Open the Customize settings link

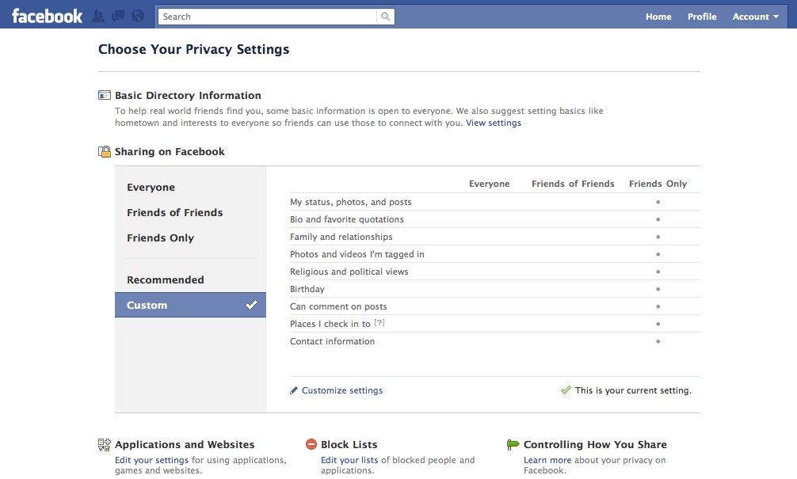tap(342, 390)
